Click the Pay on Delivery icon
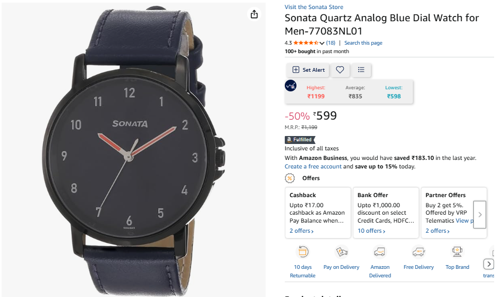501x297 pixels. pyautogui.click(x=341, y=252)
